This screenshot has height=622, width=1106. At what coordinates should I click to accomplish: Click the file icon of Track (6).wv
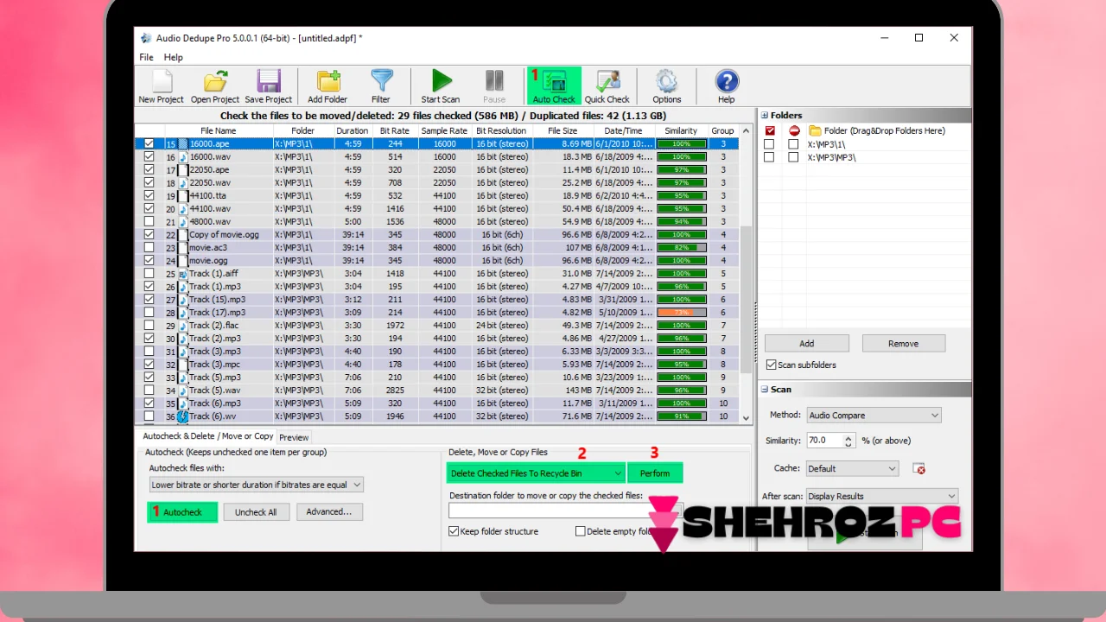(183, 416)
